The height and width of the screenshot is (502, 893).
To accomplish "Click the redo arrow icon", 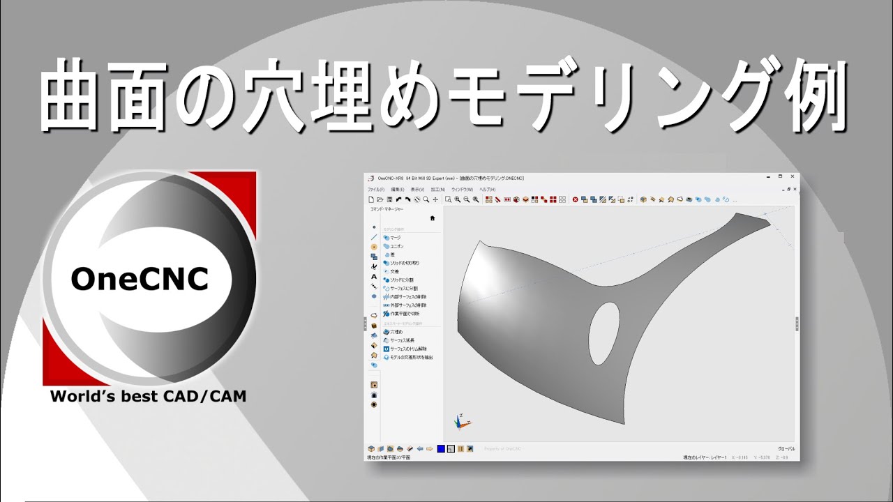I will tap(407, 199).
